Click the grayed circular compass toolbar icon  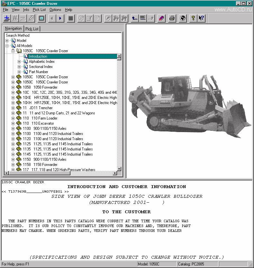[x=108, y=18]
